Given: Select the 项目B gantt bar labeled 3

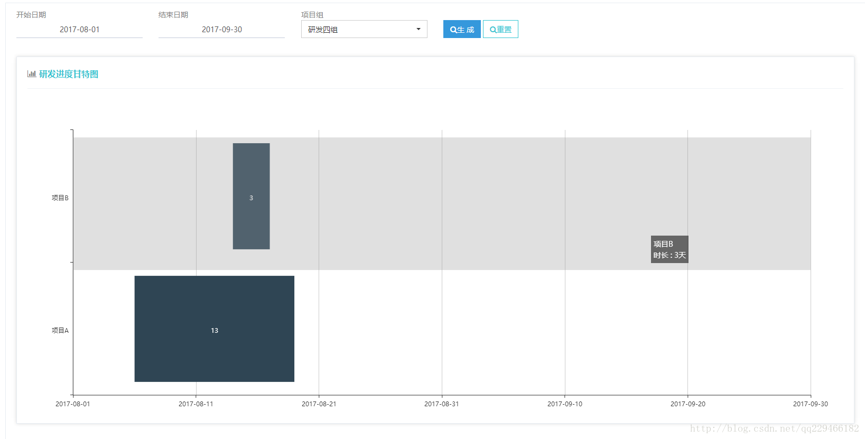Looking at the screenshot, I should (x=252, y=196).
